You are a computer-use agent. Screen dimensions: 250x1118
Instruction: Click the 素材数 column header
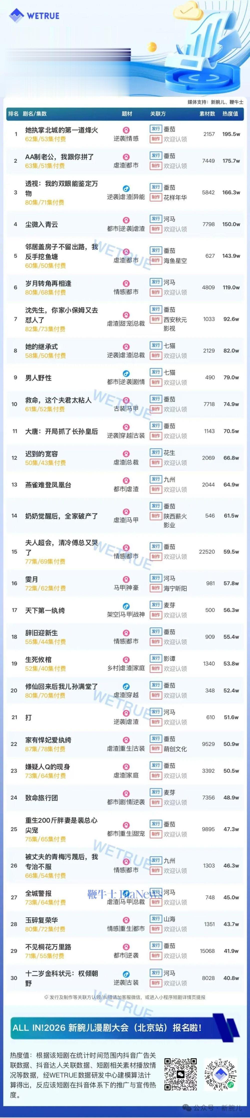[207, 114]
